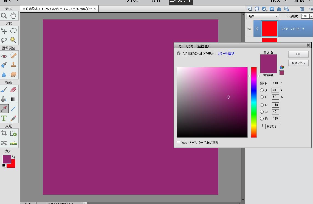Toggle link icon on レイヤー 2 のコピー 2

pos(257,29)
